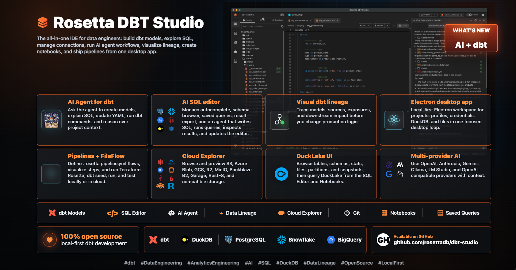Select the jaffle_shop root folder
Image resolution: width=516 pixels, height=270 pixels.
pyautogui.click(x=248, y=32)
